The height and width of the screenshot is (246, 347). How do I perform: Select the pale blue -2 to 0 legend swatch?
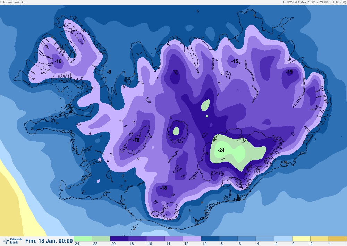coord(283,239)
